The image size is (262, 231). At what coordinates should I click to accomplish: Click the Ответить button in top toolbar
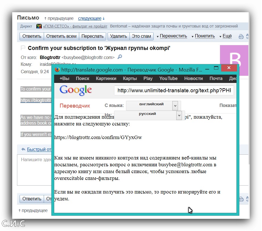(32, 36)
